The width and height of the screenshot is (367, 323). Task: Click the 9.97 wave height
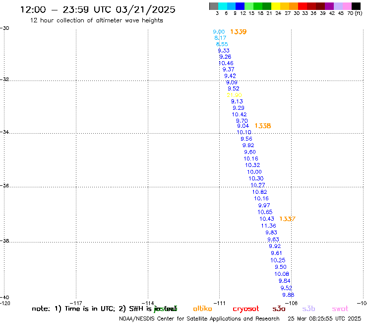(x=264, y=205)
